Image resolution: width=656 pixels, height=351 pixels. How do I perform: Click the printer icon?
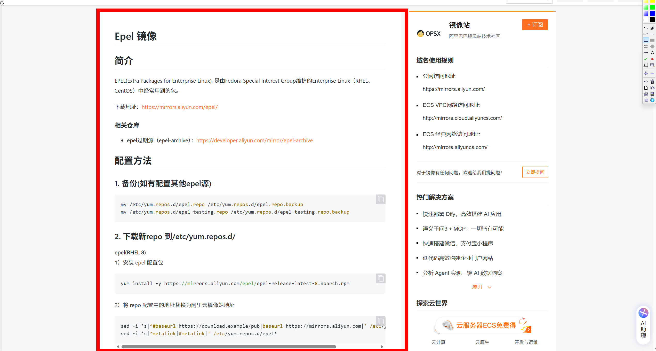pyautogui.click(x=646, y=94)
